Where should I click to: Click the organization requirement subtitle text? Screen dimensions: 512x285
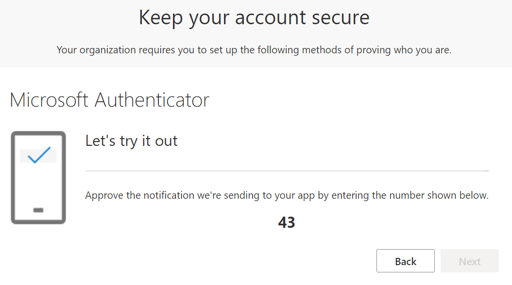tap(254, 50)
